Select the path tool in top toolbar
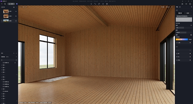This screenshot has width=193, height=104. point(95,4)
